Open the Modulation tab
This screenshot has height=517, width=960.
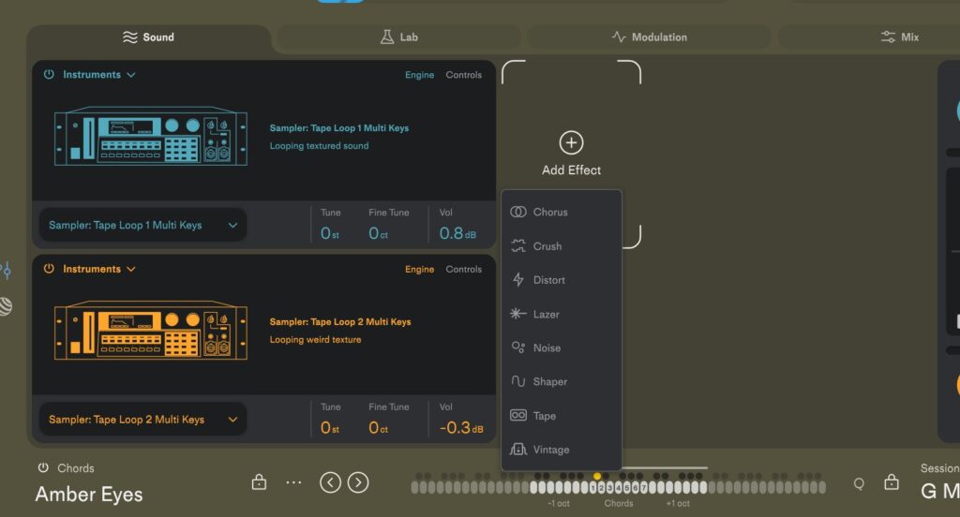[x=649, y=37]
